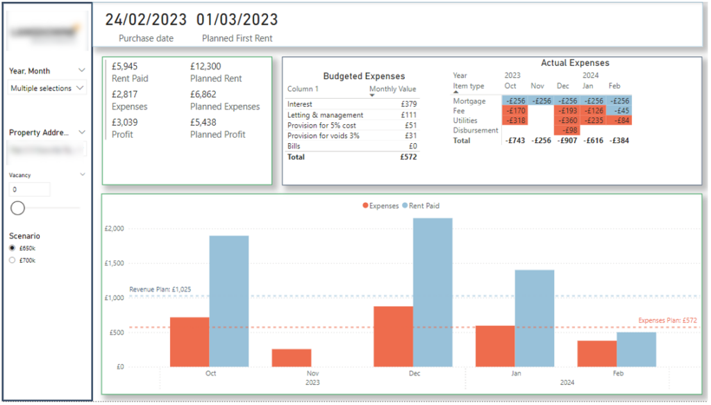The width and height of the screenshot is (711, 405).
Task: Expand the Vacancy slicer chevron
Action: click(82, 175)
